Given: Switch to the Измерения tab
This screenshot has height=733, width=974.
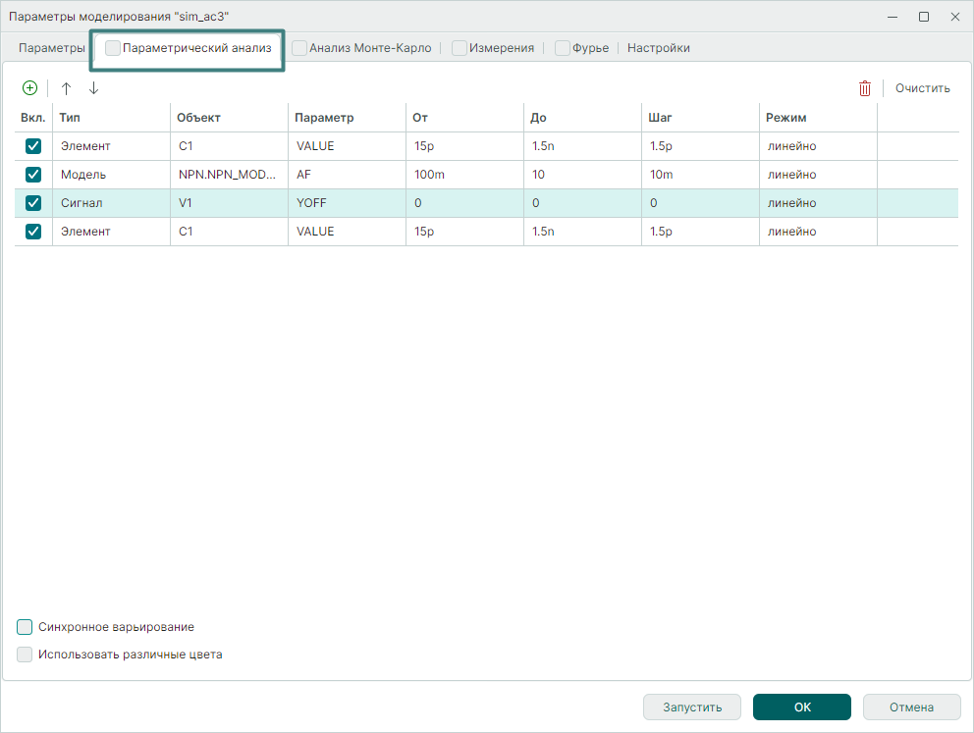Looking at the screenshot, I should click(x=501, y=48).
